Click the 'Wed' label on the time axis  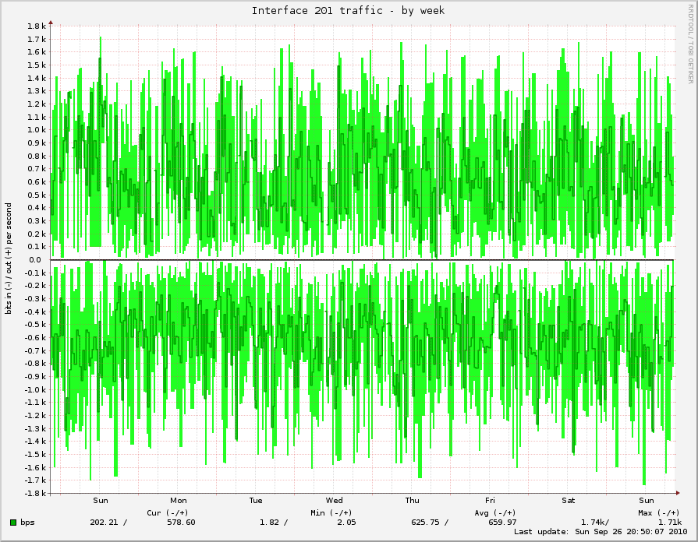(335, 501)
